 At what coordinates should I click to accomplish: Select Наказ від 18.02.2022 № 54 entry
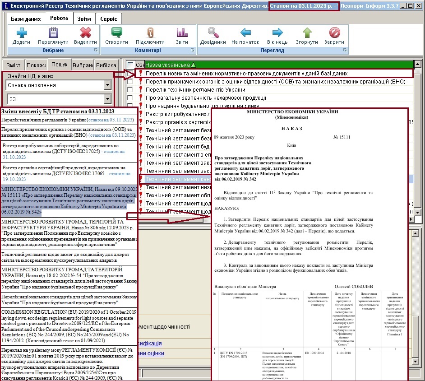point(69,278)
